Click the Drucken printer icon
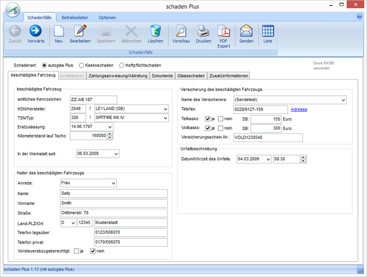Screen dimensions: 367x277 point(203,31)
